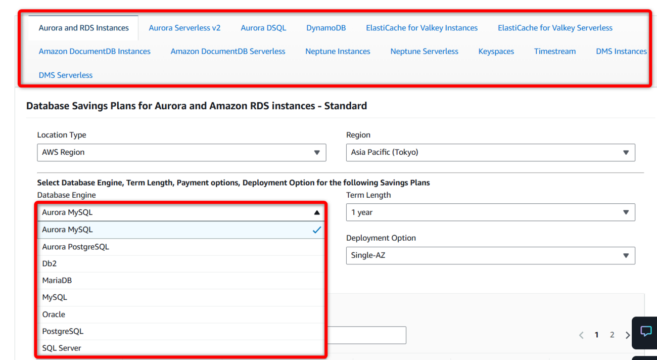Open the Region dropdown showing Tokyo
Viewport: 657px width, 360px height.
point(490,152)
